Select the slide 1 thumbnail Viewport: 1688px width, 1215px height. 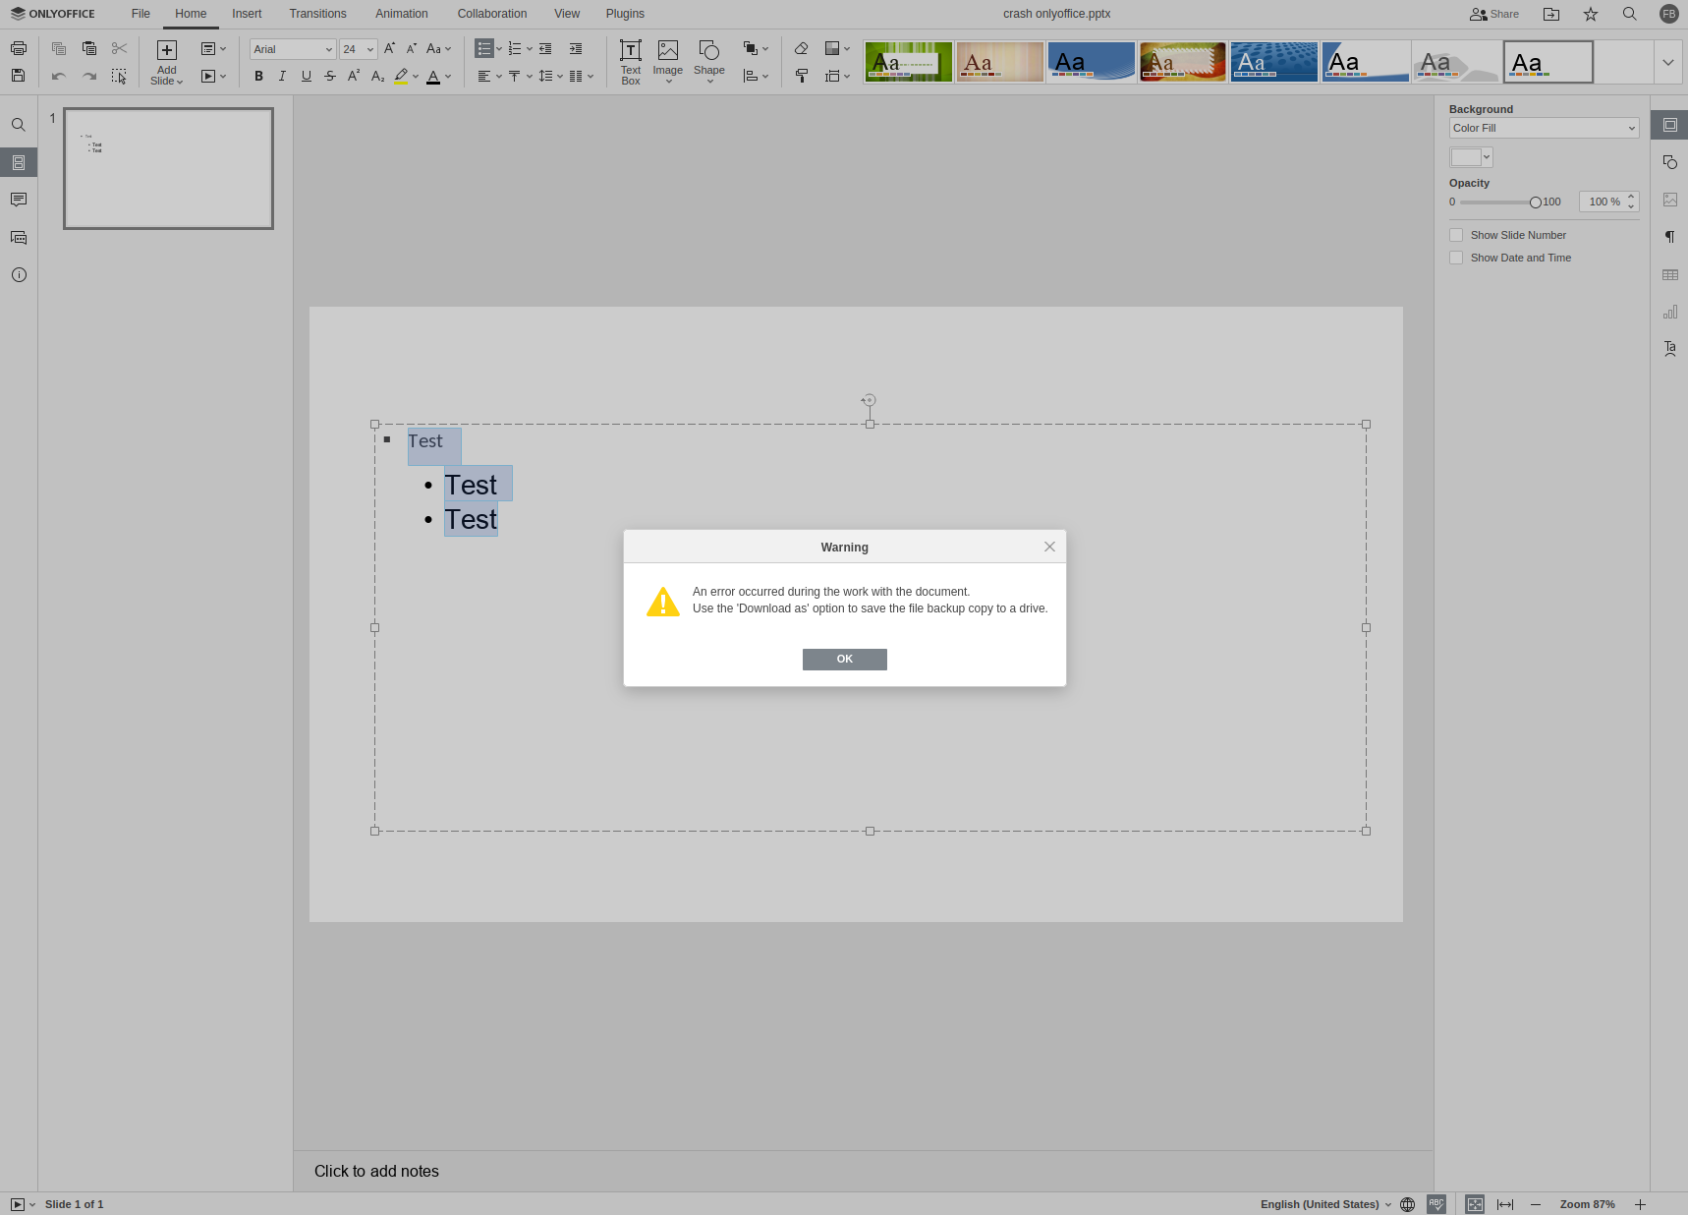pyautogui.click(x=167, y=168)
